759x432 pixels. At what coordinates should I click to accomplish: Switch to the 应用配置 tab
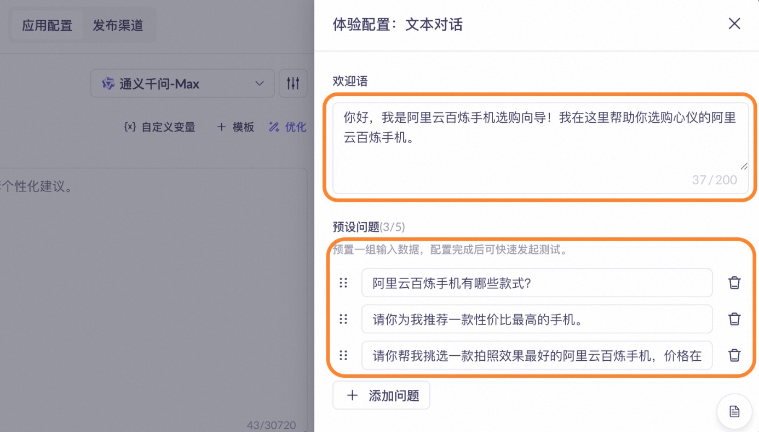47,25
